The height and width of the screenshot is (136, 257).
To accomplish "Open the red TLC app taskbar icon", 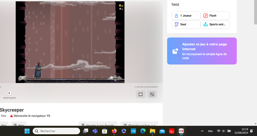I will [172, 131].
